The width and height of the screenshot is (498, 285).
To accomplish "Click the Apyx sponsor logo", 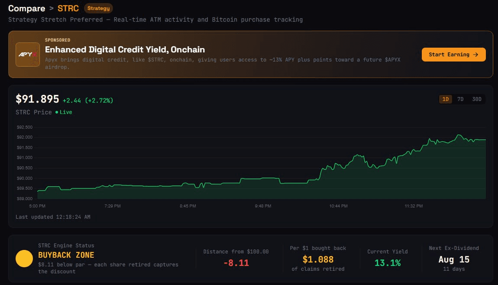I will (x=28, y=55).
